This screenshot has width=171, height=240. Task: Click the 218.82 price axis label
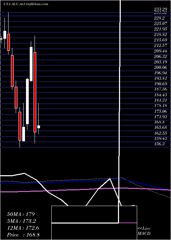tap(160, 35)
